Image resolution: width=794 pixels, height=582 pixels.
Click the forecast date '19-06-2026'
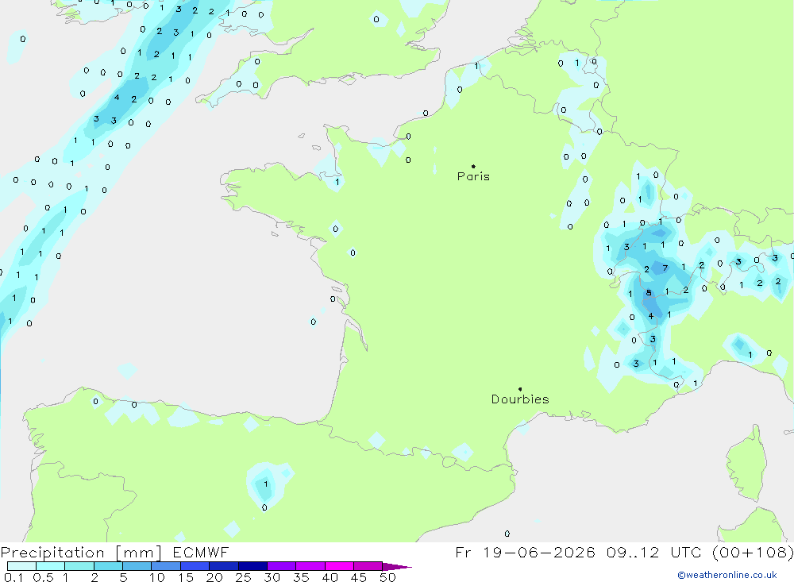pyautogui.click(x=539, y=553)
